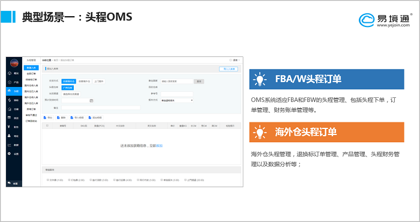Open the 客服 chat icon at sidebar bottom
Screen dimensions: 420x222
(10, 183)
